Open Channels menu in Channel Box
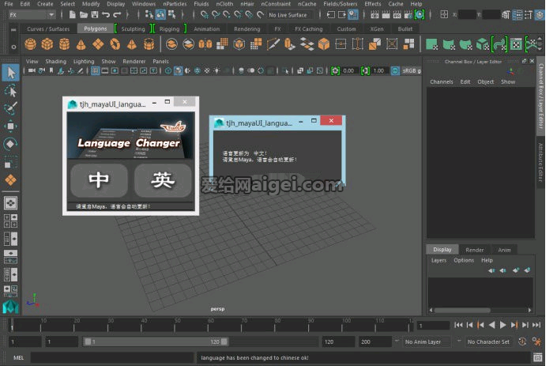 tap(442, 81)
